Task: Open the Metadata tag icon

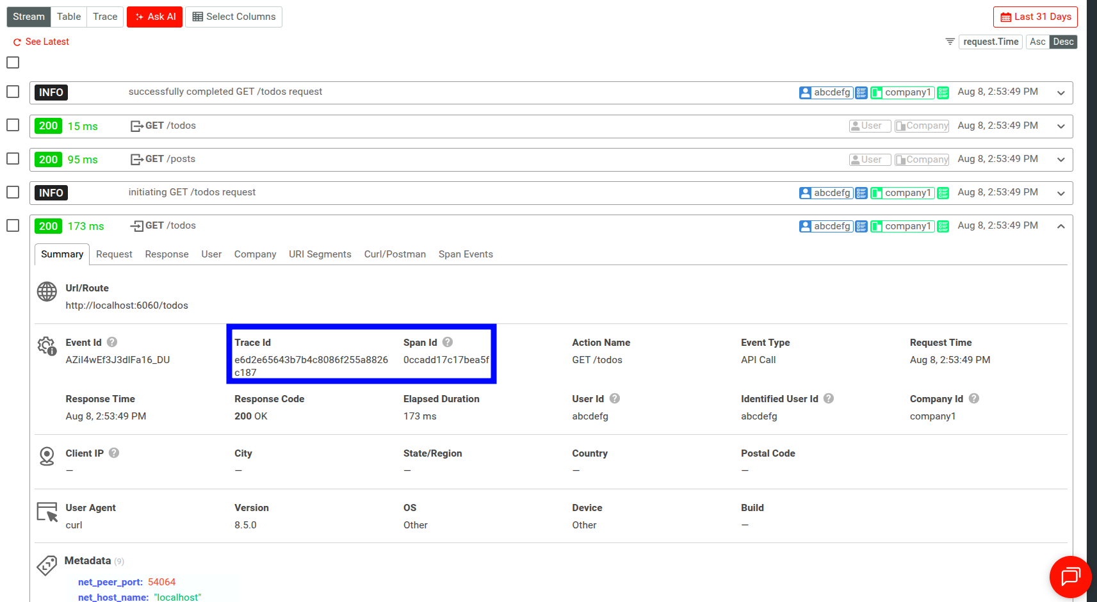Action: click(46, 564)
